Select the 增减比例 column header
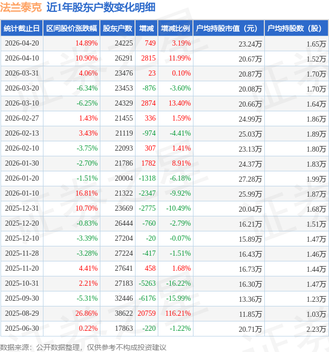 pos(175,28)
